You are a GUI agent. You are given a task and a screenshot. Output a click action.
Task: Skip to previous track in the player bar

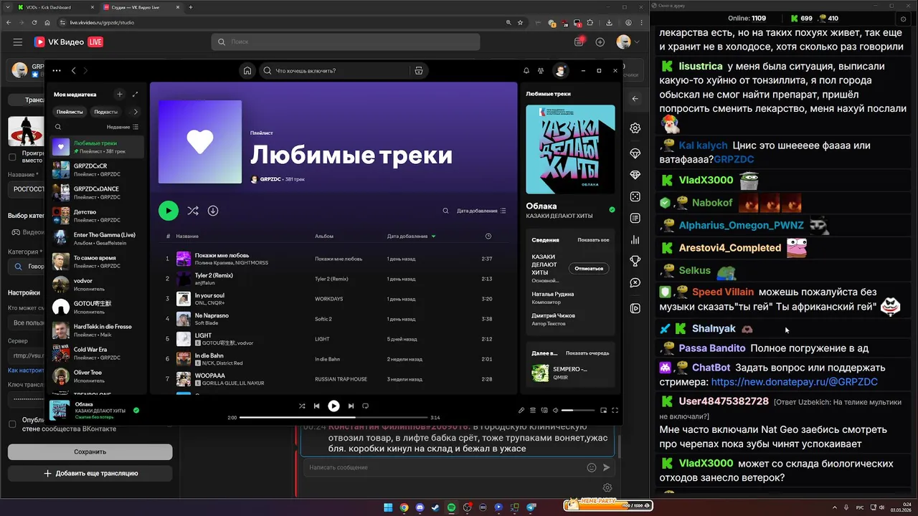click(316, 406)
